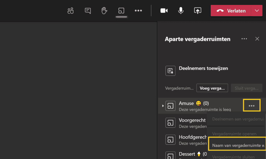Image resolution: width=266 pixels, height=159 pixels.
Task: Toggle the breakout rooms toolbar icon
Action: click(121, 11)
